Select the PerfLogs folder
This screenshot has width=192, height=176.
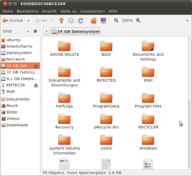[x=64, y=101]
